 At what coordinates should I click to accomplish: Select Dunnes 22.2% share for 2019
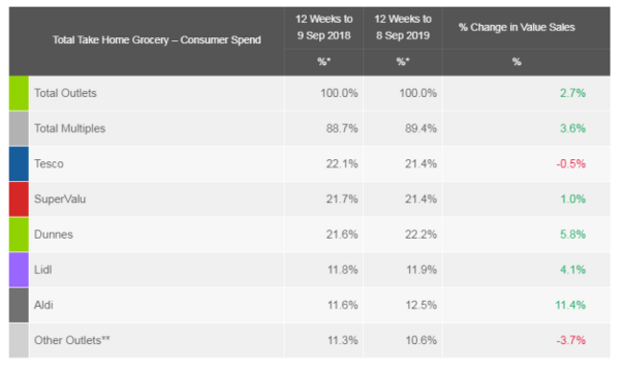(x=421, y=235)
